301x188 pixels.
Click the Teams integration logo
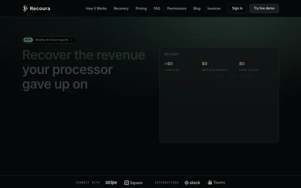[216, 182]
